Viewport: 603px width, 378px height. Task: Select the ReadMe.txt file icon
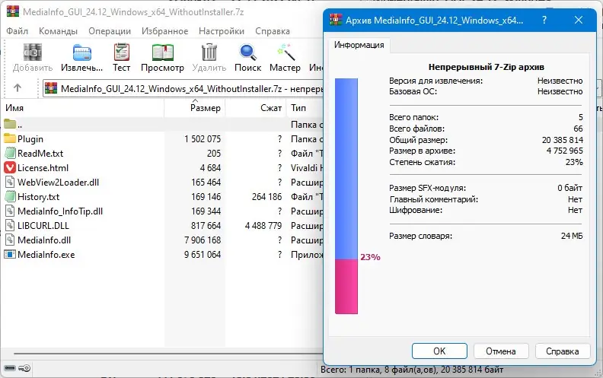[x=10, y=154]
